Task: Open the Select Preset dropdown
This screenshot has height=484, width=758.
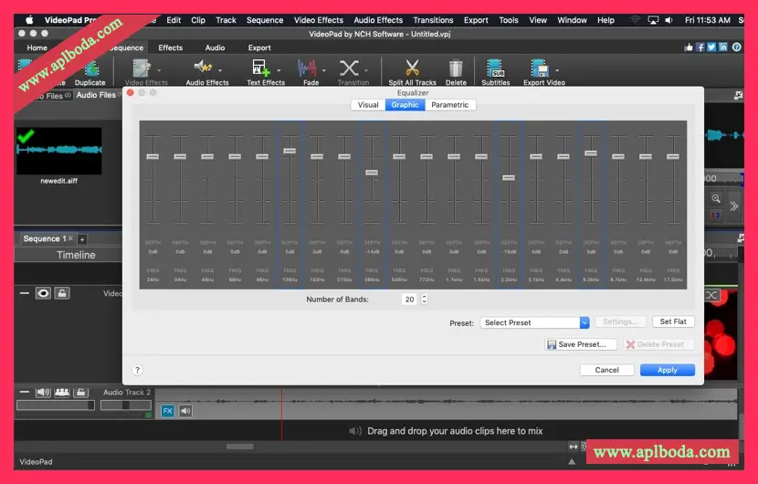Action: (x=534, y=322)
